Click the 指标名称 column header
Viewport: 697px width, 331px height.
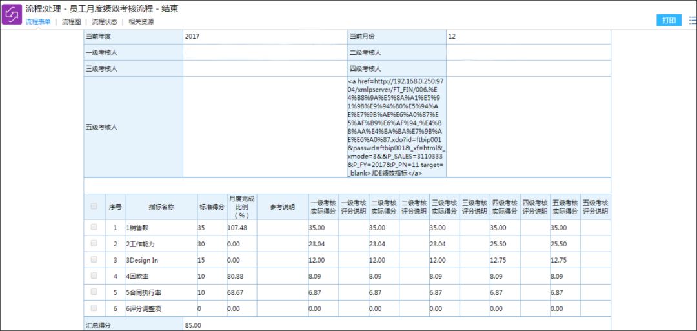(x=161, y=206)
